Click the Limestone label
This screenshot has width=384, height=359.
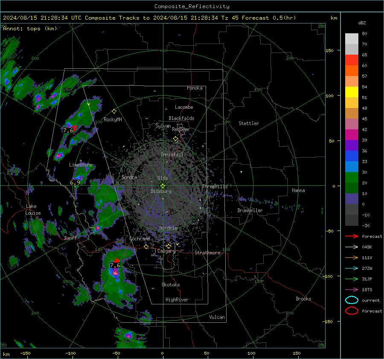[x=81, y=165]
